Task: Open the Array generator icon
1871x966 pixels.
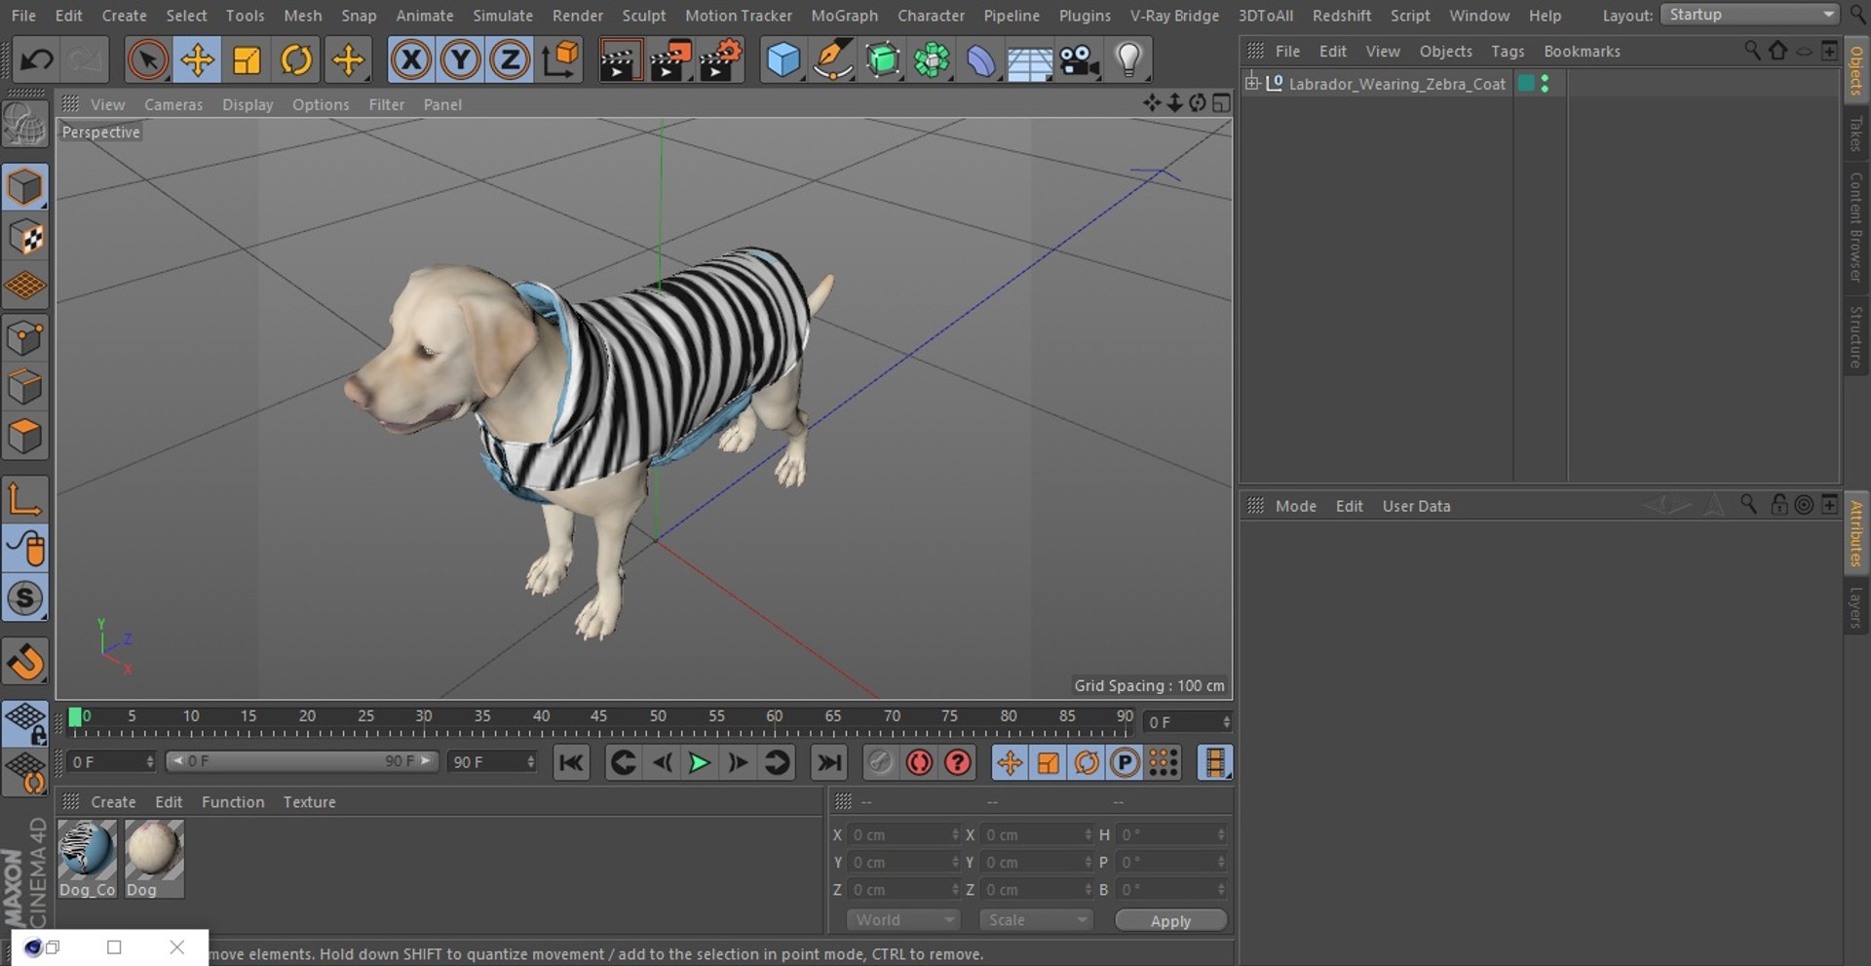Action: coord(932,60)
